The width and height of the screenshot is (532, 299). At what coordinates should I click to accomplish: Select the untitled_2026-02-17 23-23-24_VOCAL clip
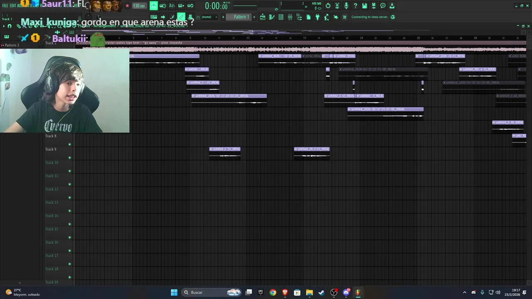coord(229,99)
